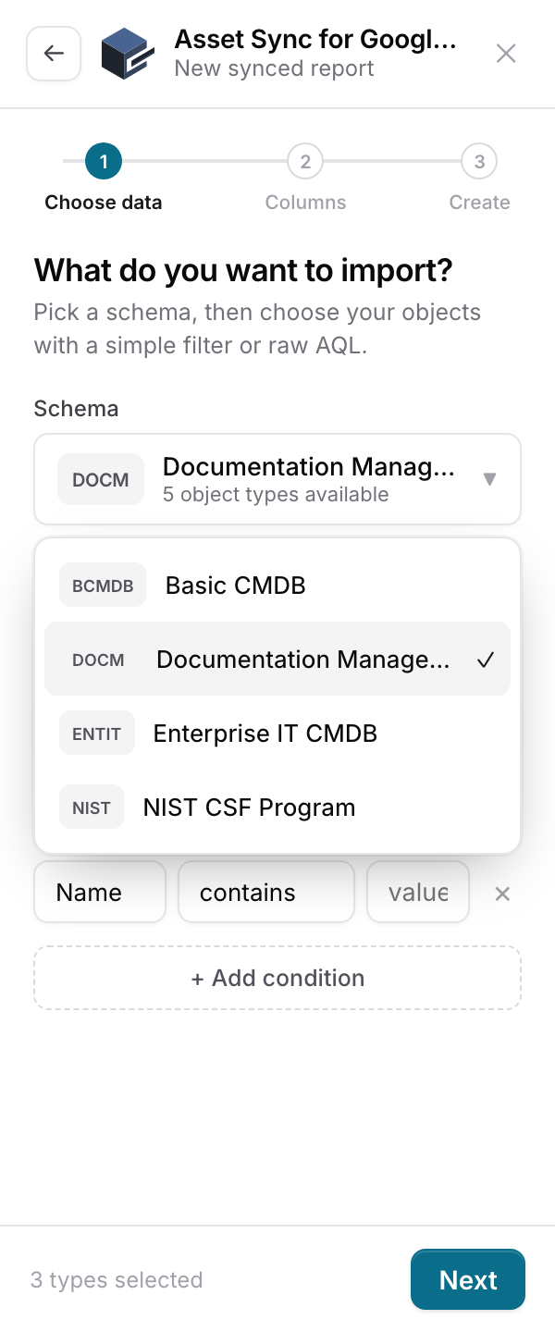Click the BCMDB badge
This screenshot has height=1332, width=555.
coord(103,586)
